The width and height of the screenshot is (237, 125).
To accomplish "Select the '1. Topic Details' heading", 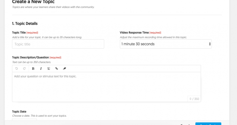I will [25, 24].
